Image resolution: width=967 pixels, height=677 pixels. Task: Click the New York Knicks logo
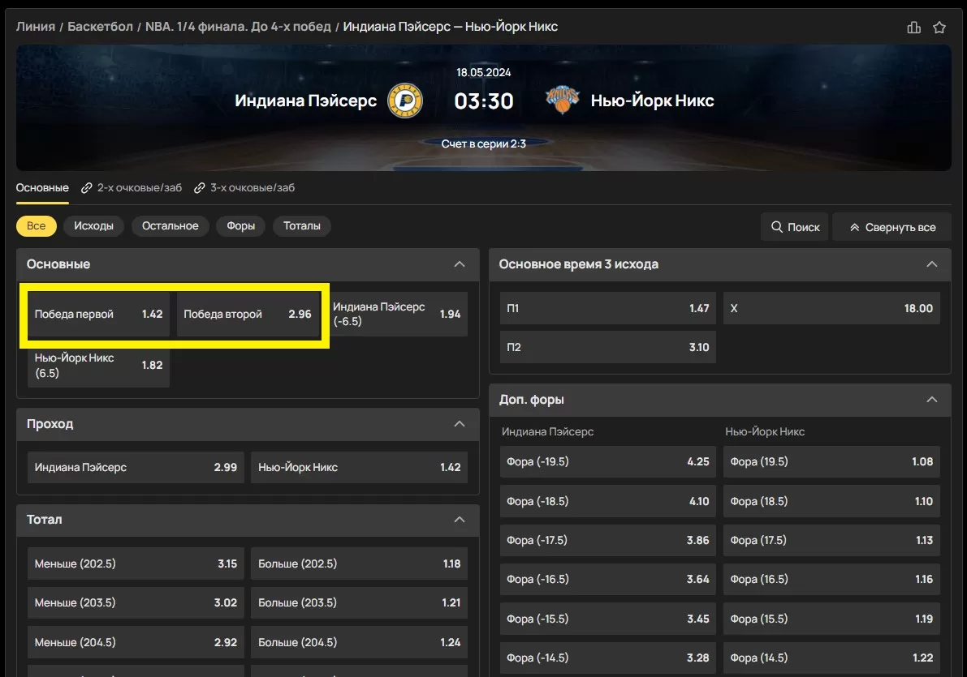tap(563, 101)
